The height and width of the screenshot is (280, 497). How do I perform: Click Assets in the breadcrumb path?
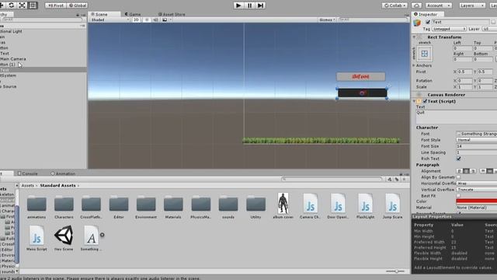pos(28,185)
